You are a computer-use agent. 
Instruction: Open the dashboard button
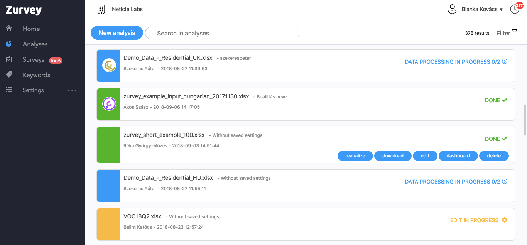click(x=458, y=156)
